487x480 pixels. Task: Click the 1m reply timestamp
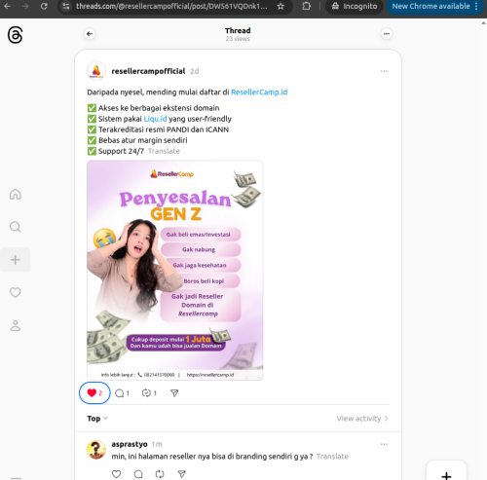pos(157,444)
